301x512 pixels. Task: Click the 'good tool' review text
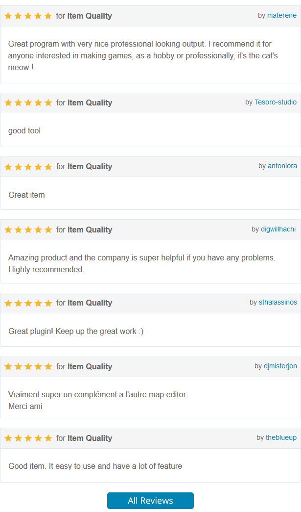click(24, 130)
